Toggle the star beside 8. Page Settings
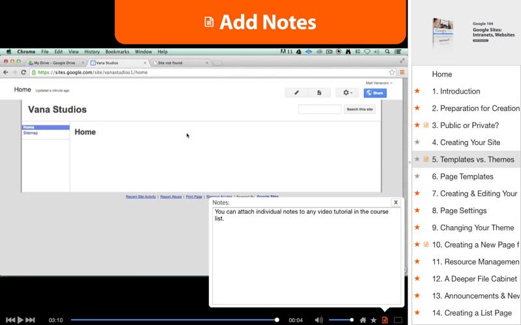521x325 pixels. tap(417, 210)
